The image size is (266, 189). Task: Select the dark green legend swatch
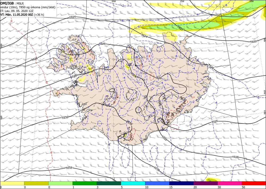coord(109,183)
